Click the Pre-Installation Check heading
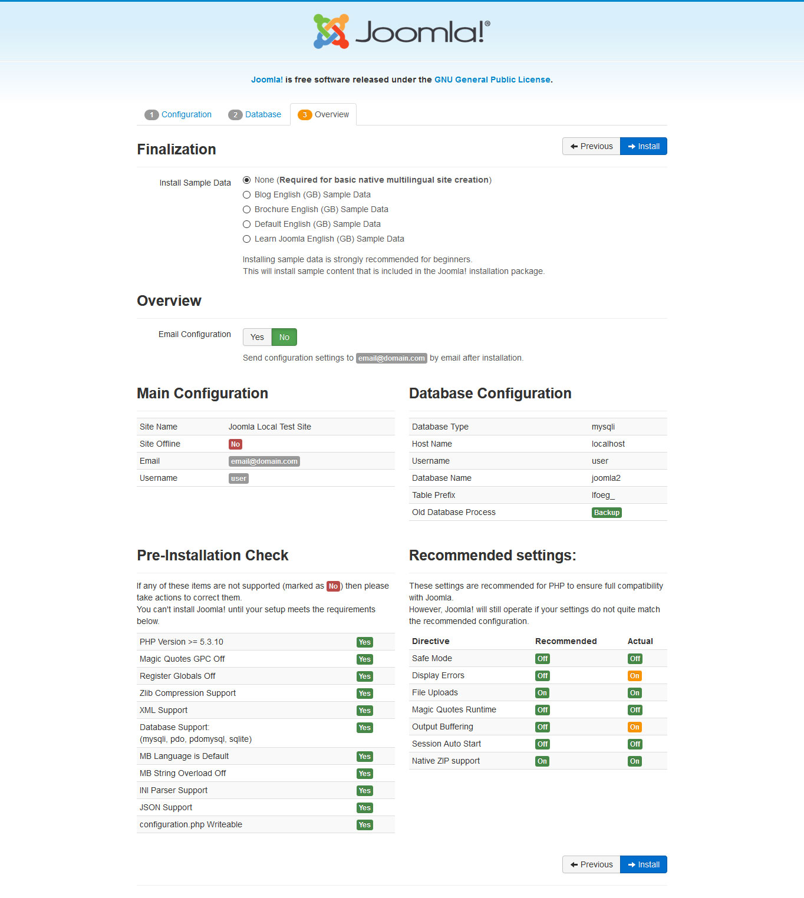The height and width of the screenshot is (898, 804). click(212, 555)
